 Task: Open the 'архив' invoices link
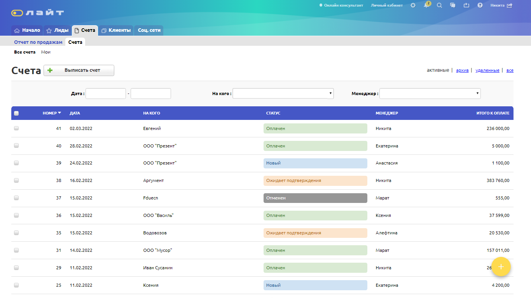pos(462,70)
